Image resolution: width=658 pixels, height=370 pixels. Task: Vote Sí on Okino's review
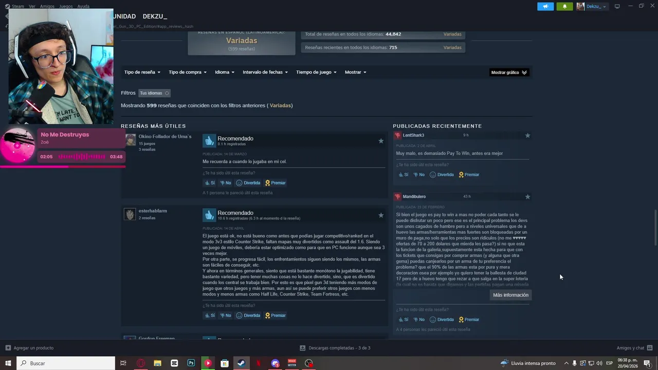(210, 183)
